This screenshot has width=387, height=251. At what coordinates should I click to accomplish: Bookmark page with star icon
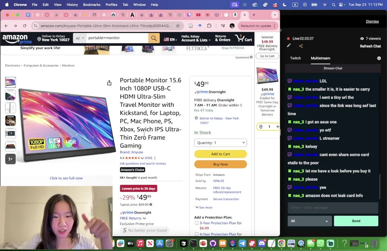tap(178, 26)
